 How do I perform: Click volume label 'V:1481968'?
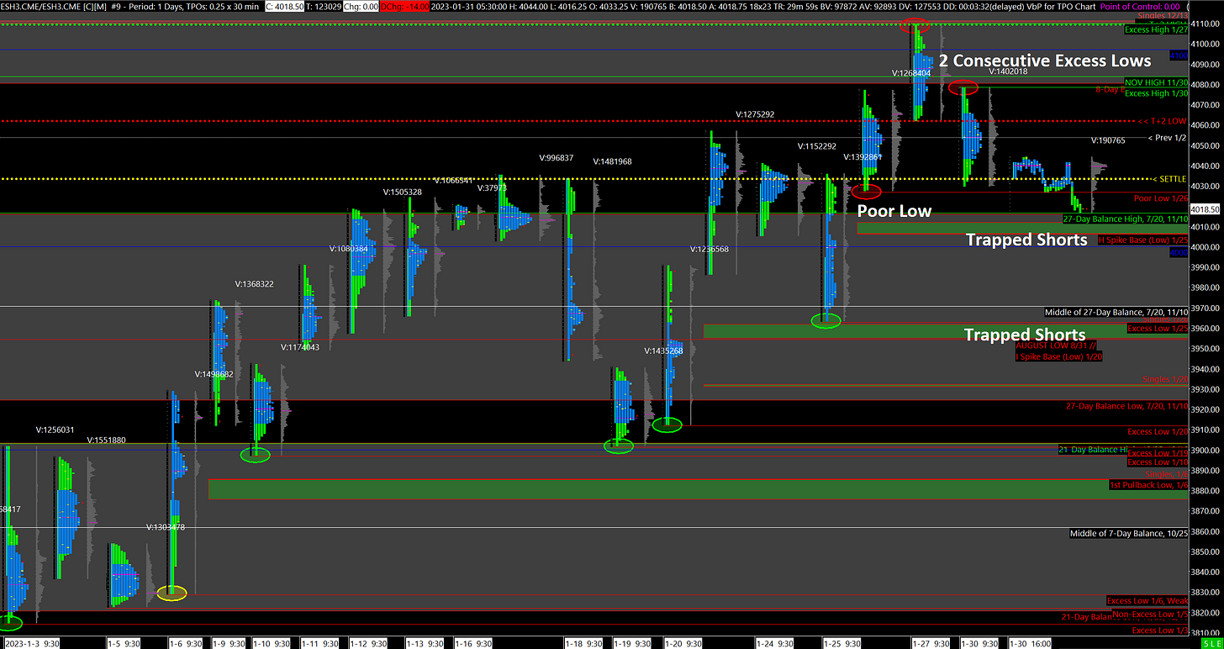tap(612, 161)
